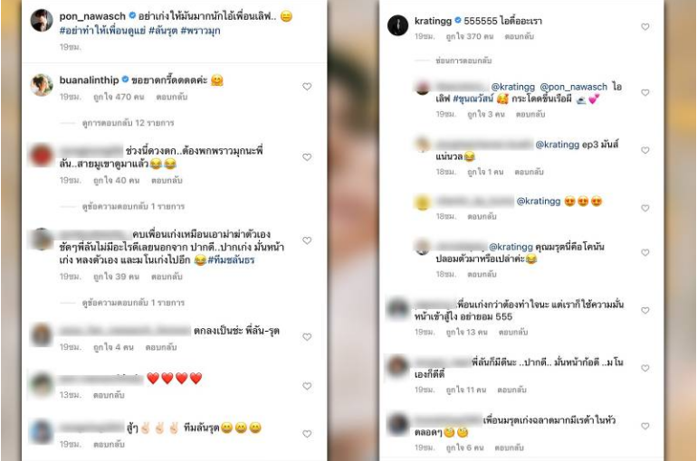
Task: Like the @kratingg ep3 reply heart
Action: [645, 150]
